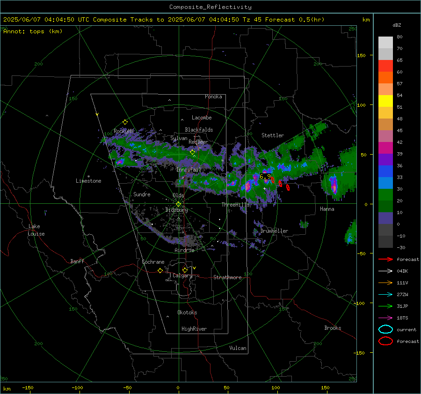Click the Lacombe town label
This screenshot has width=421, height=394.
coord(202,118)
